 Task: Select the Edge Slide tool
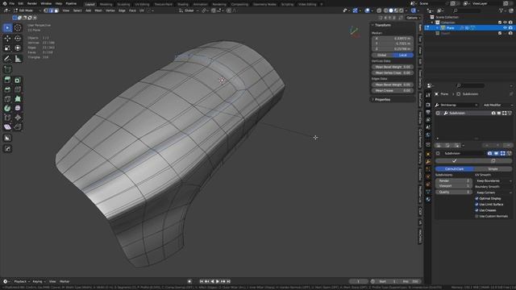7,118
